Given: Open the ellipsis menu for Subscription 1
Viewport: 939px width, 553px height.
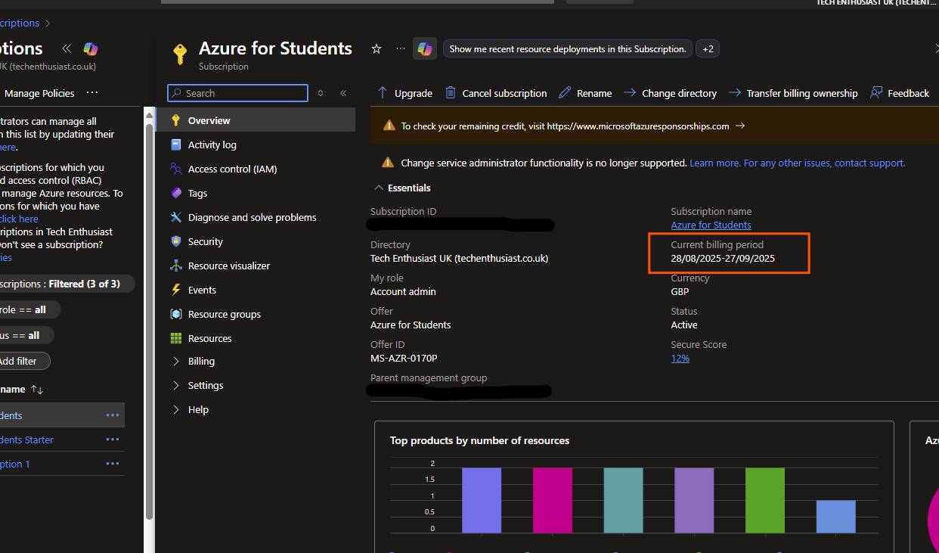Looking at the screenshot, I should pos(112,463).
